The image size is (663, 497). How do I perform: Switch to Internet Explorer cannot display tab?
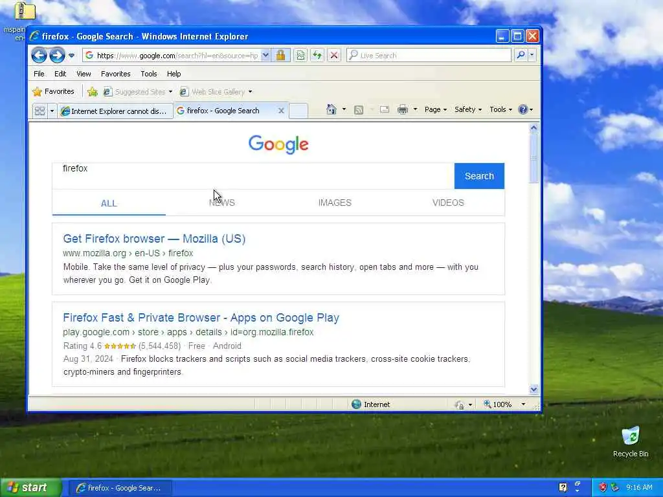coord(115,111)
